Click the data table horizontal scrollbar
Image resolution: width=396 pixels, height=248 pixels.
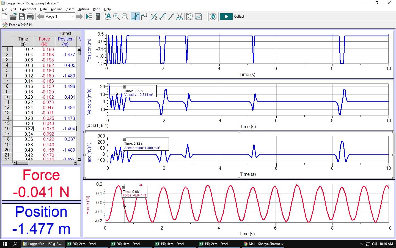coord(44,163)
